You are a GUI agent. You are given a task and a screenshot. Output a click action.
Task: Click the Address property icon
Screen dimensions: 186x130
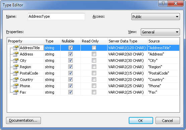click(x=16, y=54)
